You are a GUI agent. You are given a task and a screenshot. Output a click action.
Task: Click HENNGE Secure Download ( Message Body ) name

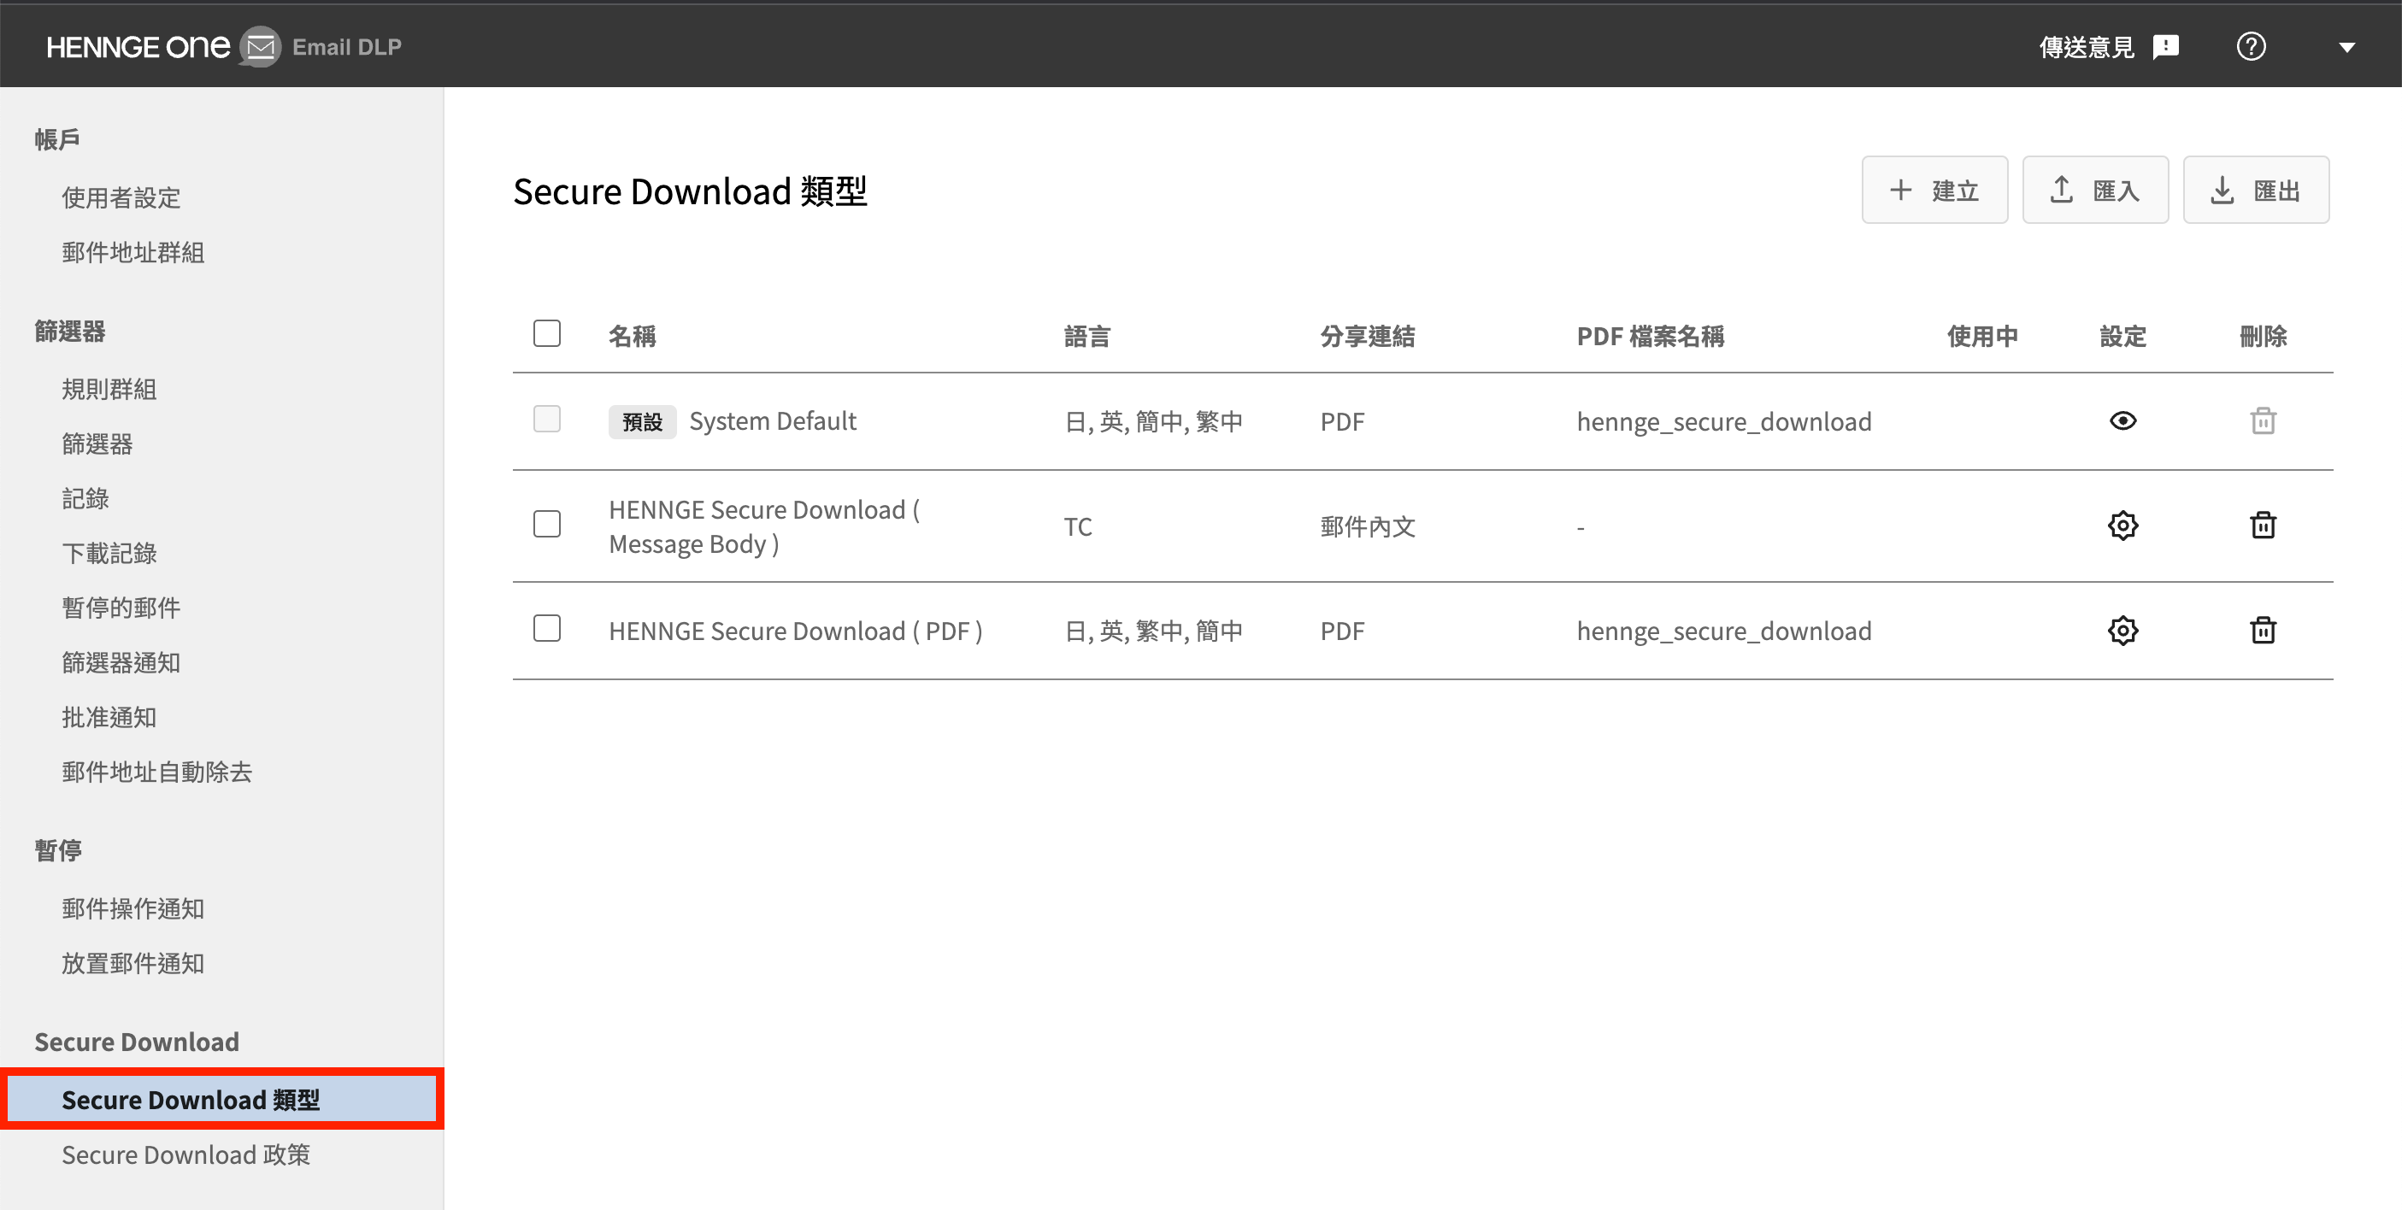764,526
